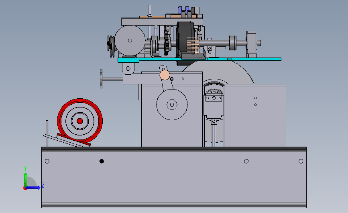Select the bearing block at right shaft end

coord(251,44)
